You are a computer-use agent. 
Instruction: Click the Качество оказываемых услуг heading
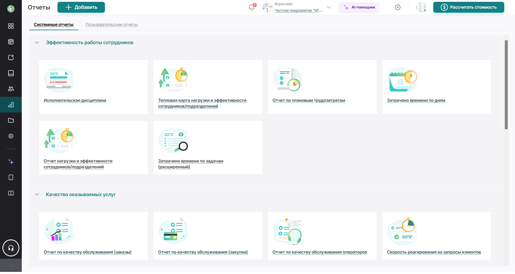(x=81, y=194)
